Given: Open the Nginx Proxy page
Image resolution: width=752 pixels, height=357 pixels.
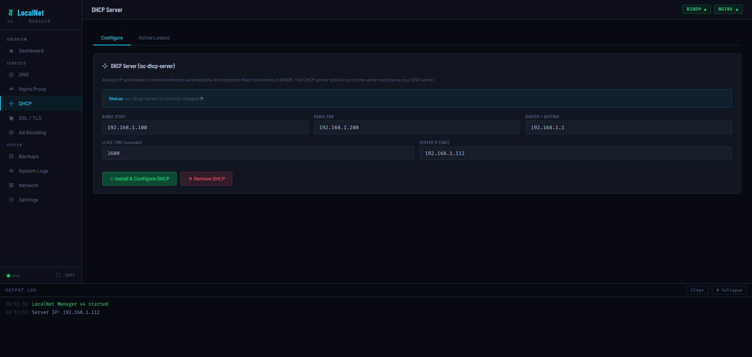Looking at the screenshot, I should tap(41, 89).
